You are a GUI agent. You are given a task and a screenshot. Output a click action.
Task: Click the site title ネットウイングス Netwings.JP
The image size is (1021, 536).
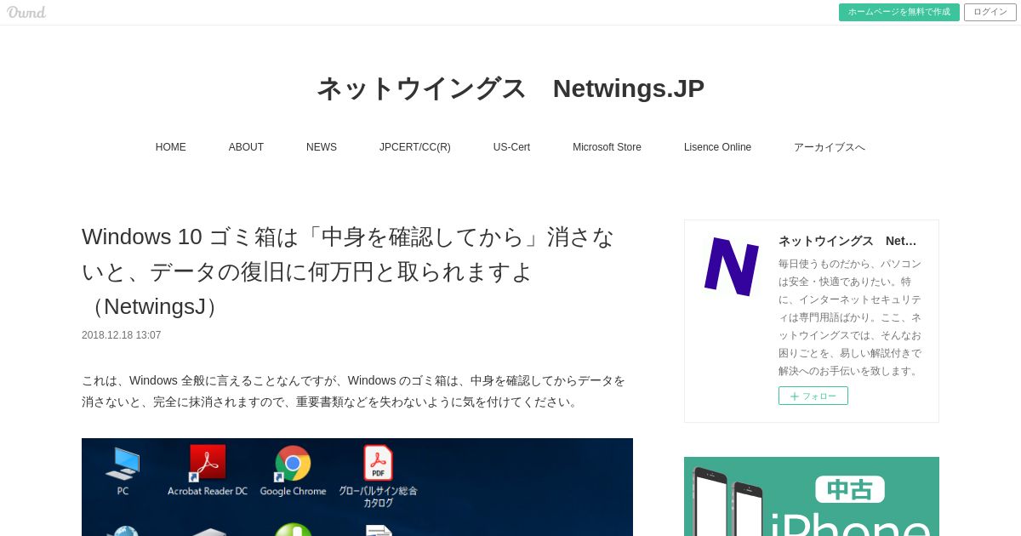(x=510, y=88)
